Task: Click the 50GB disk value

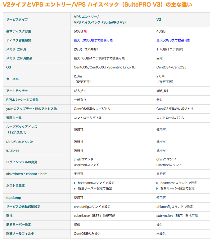Action: (78, 31)
